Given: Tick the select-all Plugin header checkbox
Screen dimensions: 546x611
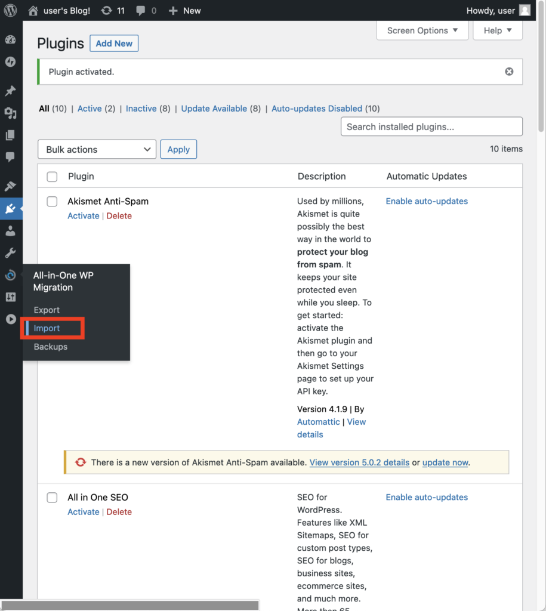Looking at the screenshot, I should click(52, 177).
